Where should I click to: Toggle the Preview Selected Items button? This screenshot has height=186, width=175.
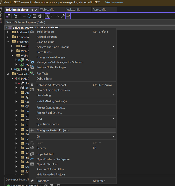tap(68, 16)
